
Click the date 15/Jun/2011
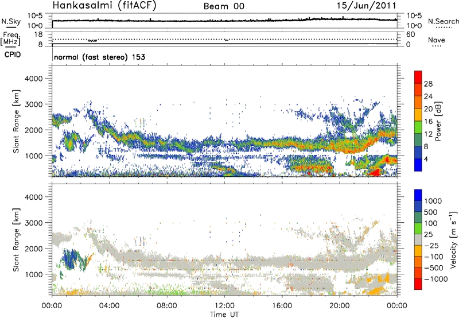[367, 6]
